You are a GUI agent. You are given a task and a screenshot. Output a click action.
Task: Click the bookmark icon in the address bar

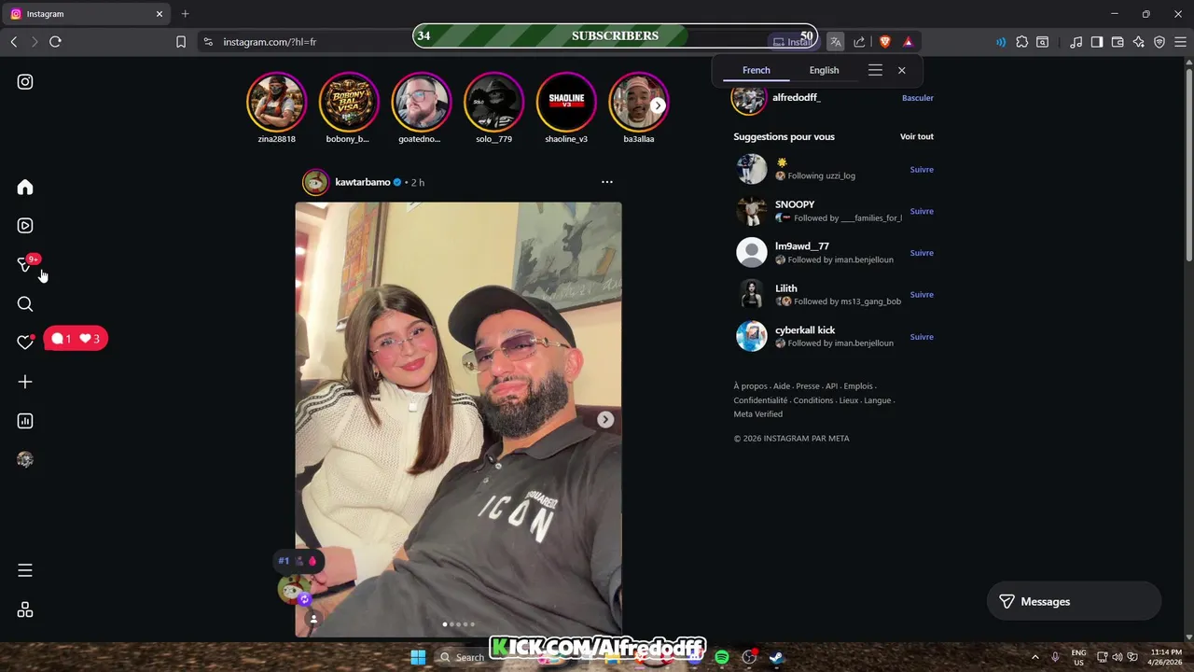pyautogui.click(x=181, y=42)
